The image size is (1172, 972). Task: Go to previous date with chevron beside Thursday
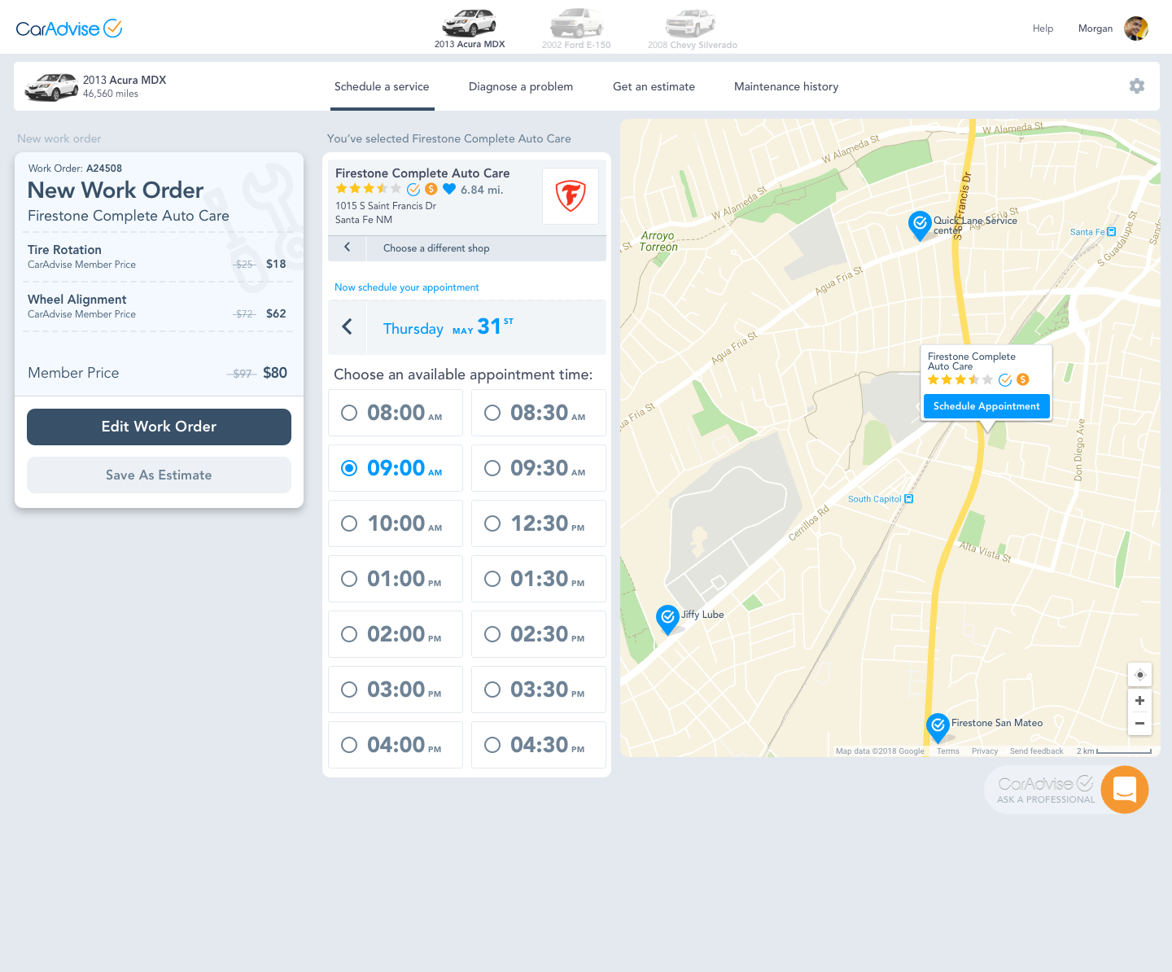click(348, 327)
